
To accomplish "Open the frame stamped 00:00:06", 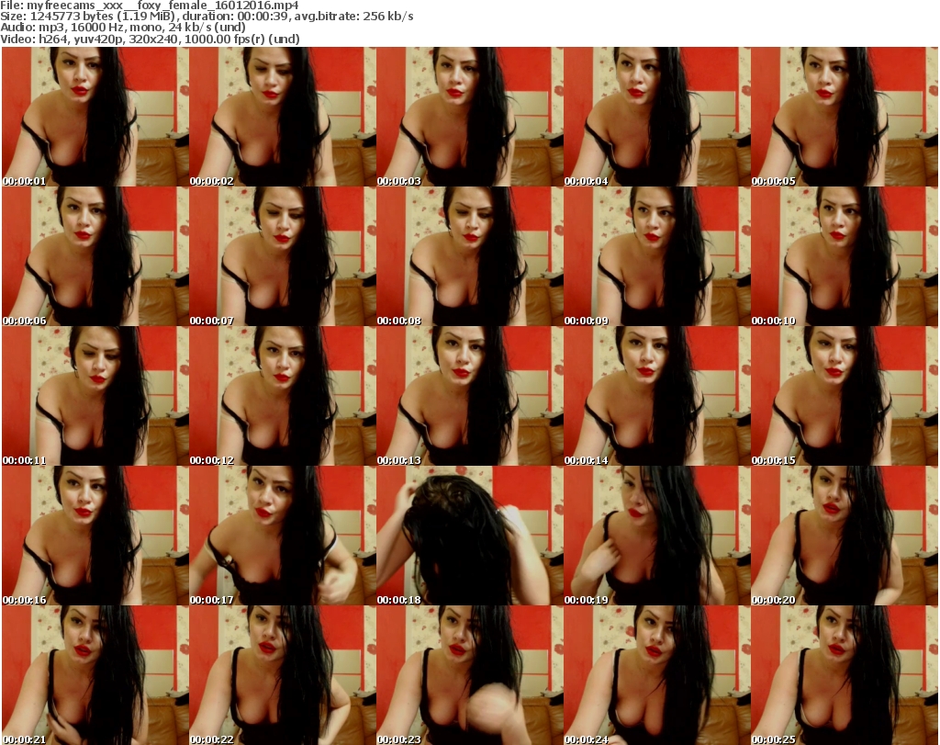I will click(x=95, y=256).
